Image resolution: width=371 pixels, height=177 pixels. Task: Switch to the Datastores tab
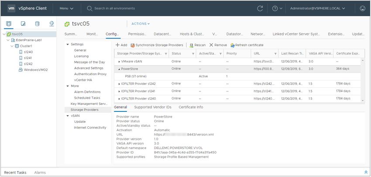tap(234, 34)
